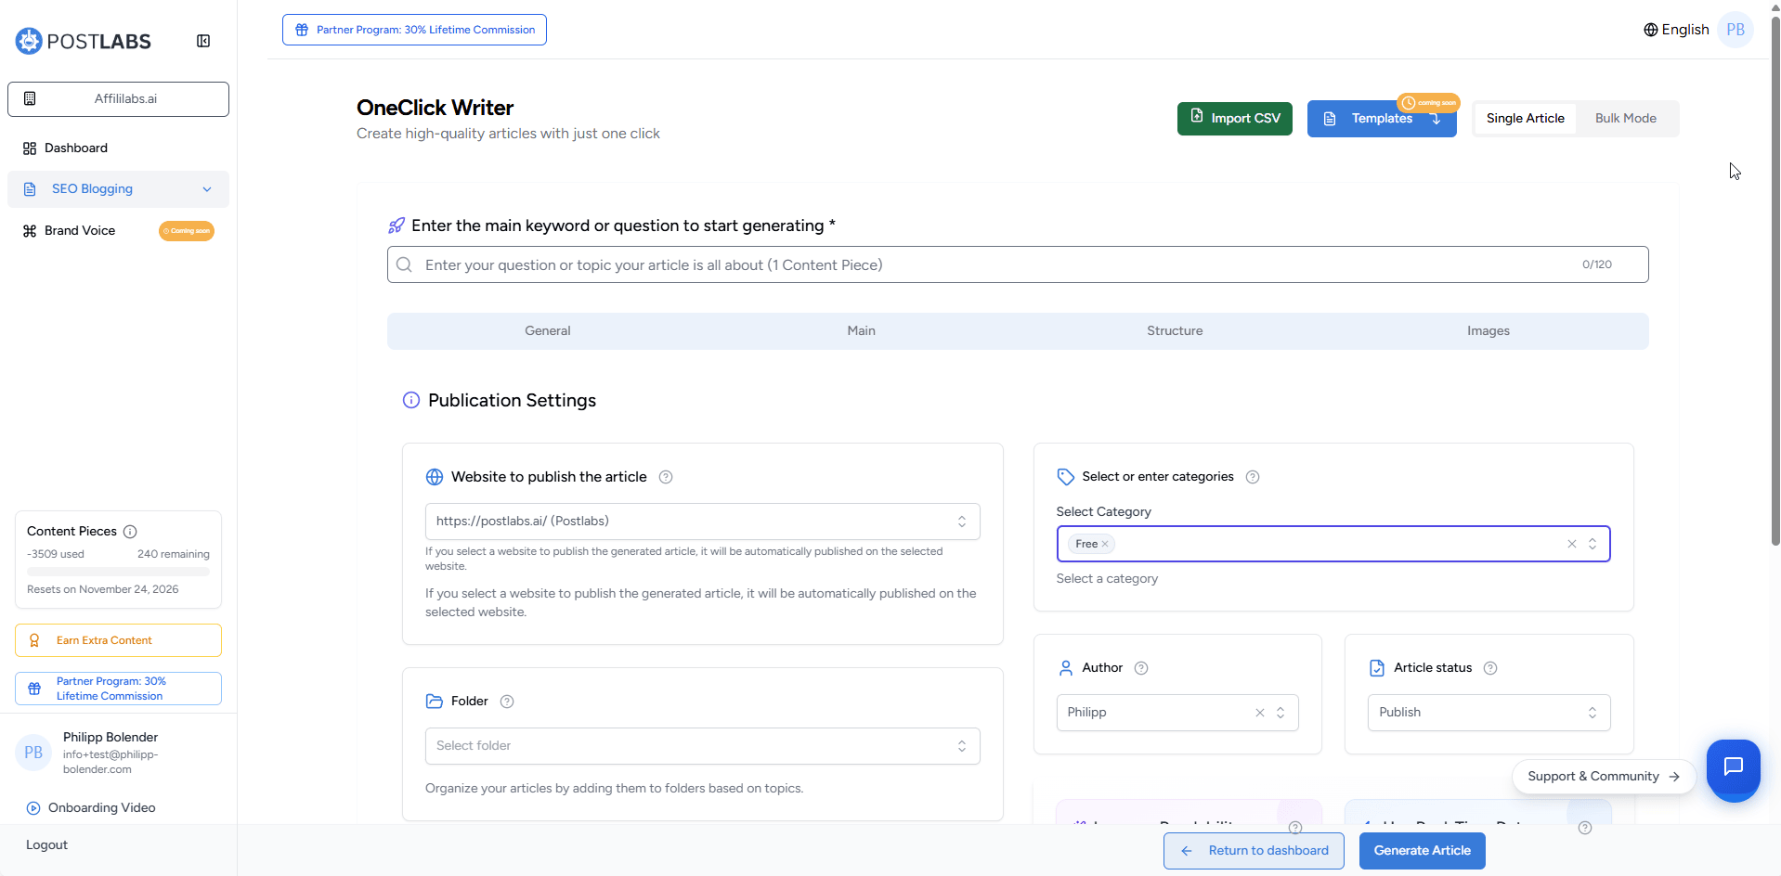
Task: Open the chat support bubble icon
Action: pyautogui.click(x=1733, y=766)
